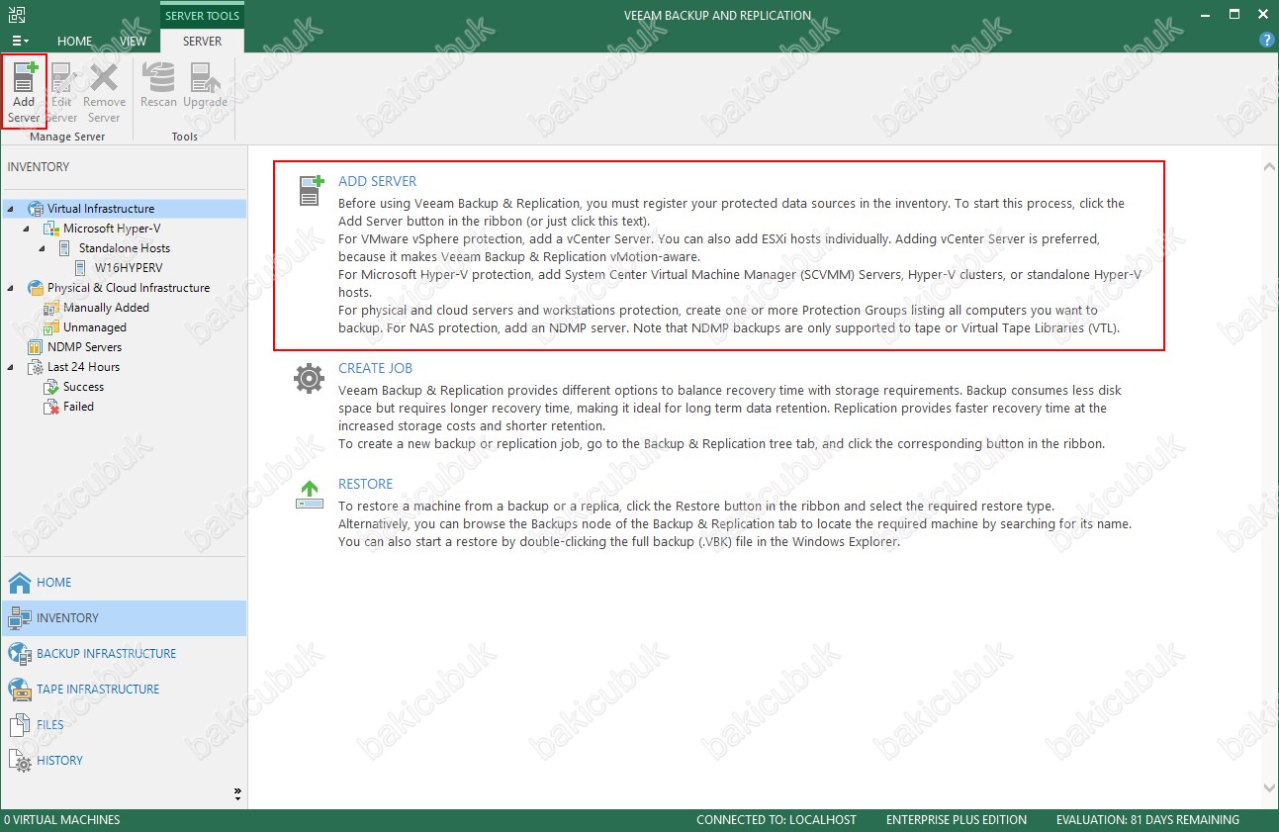Select the Success tree item
Image resolution: width=1279 pixels, height=832 pixels.
pyautogui.click(x=83, y=387)
